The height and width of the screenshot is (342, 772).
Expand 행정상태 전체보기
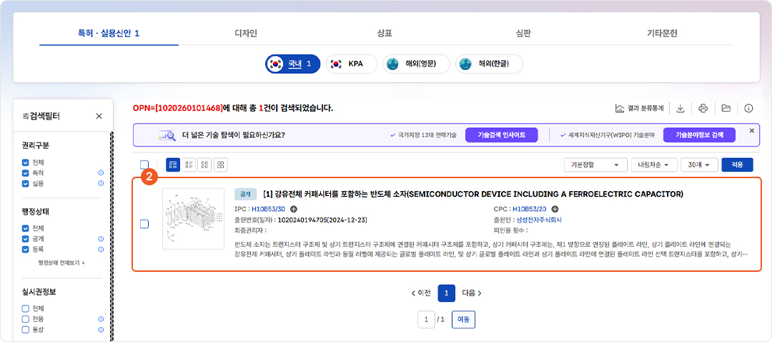pyautogui.click(x=61, y=263)
